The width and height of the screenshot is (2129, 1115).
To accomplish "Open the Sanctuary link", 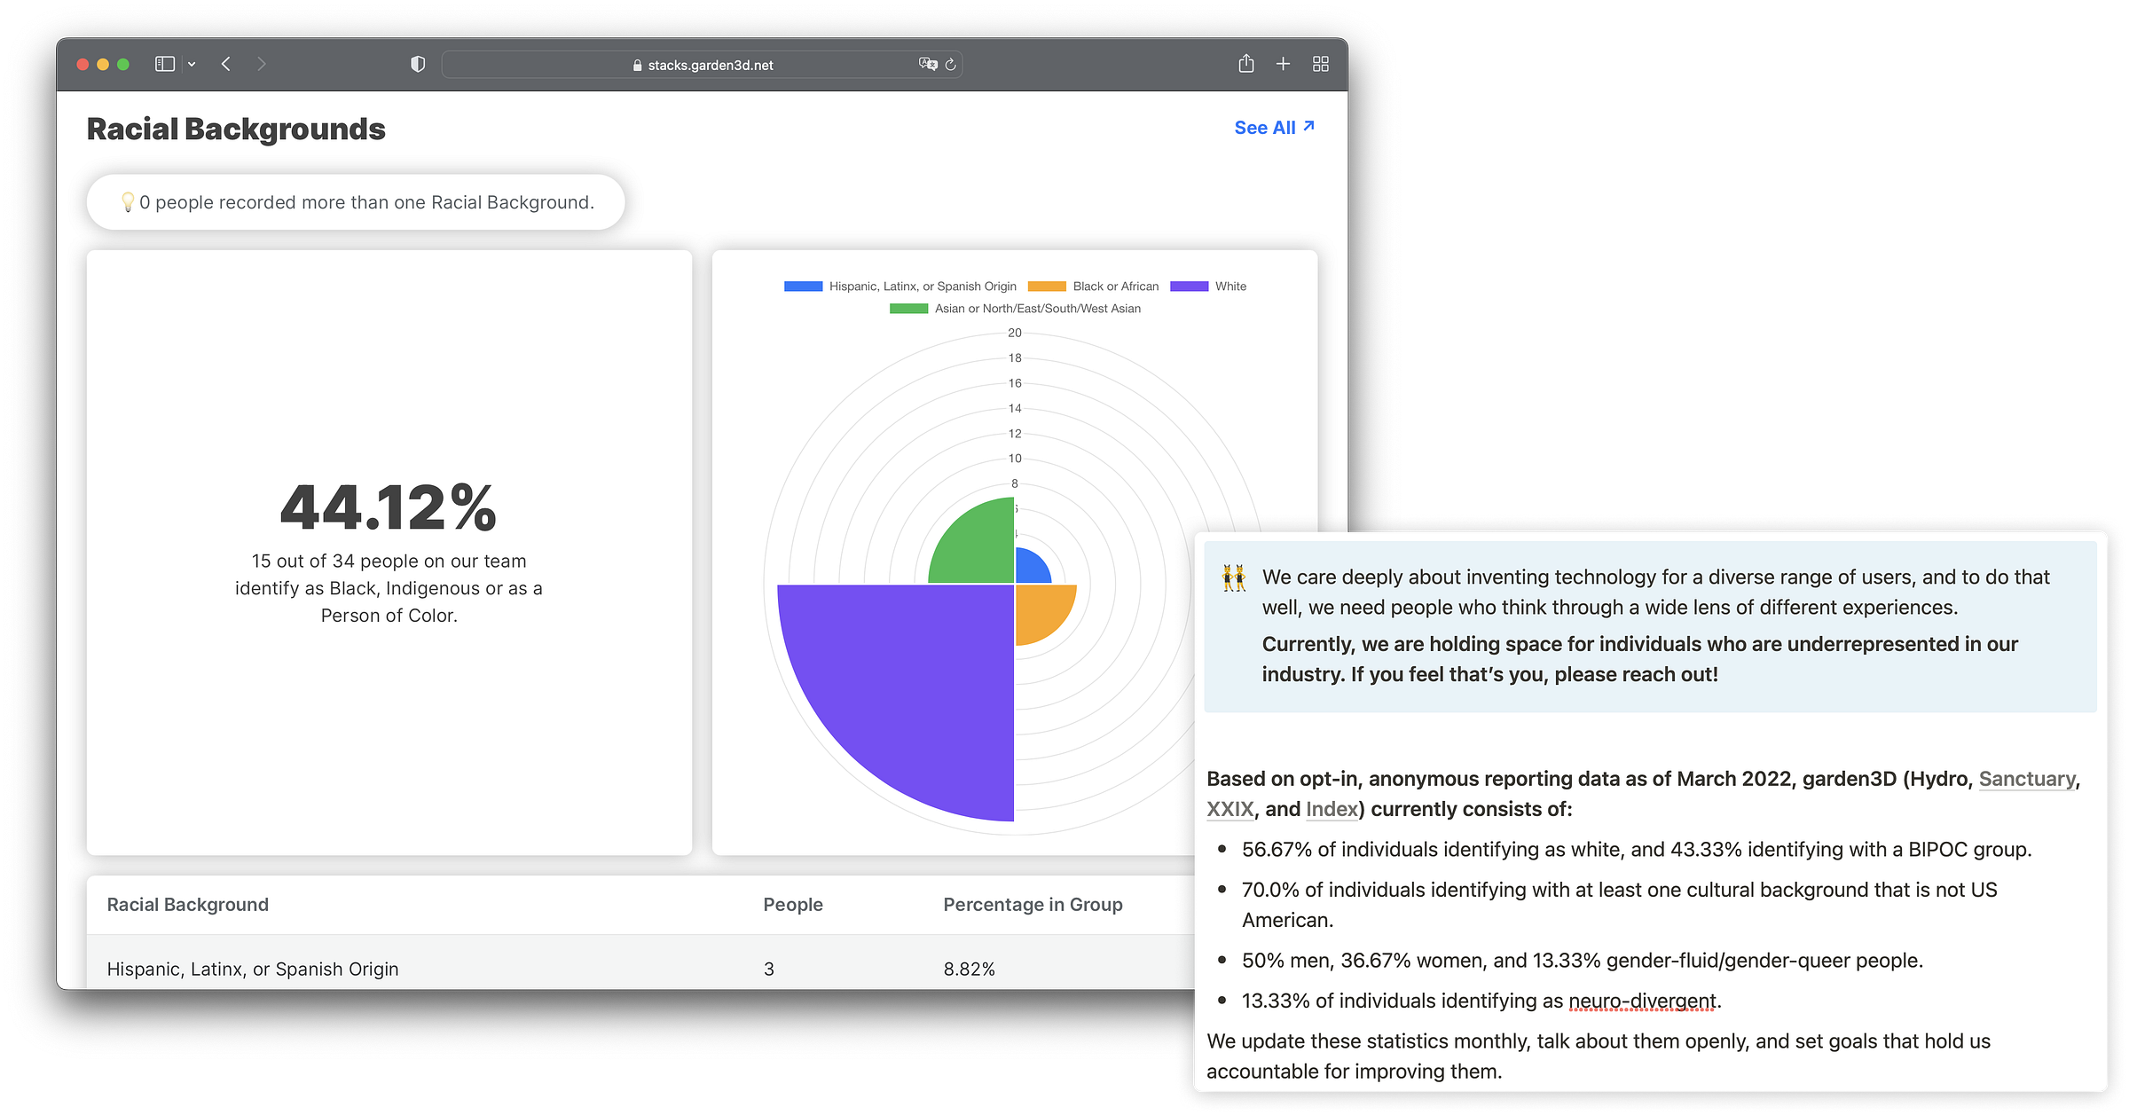I will point(2027,779).
